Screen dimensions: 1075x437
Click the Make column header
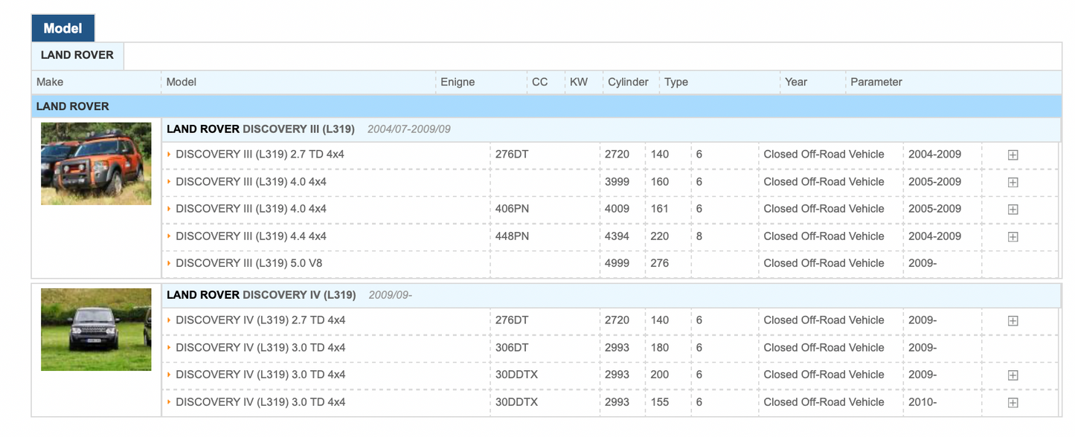click(x=50, y=82)
